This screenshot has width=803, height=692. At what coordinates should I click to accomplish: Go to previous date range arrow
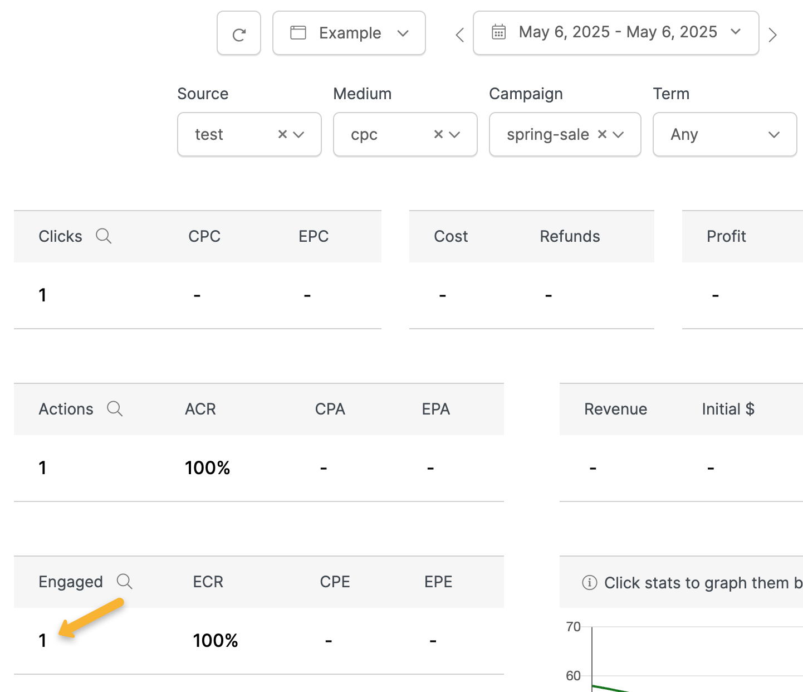tap(459, 35)
